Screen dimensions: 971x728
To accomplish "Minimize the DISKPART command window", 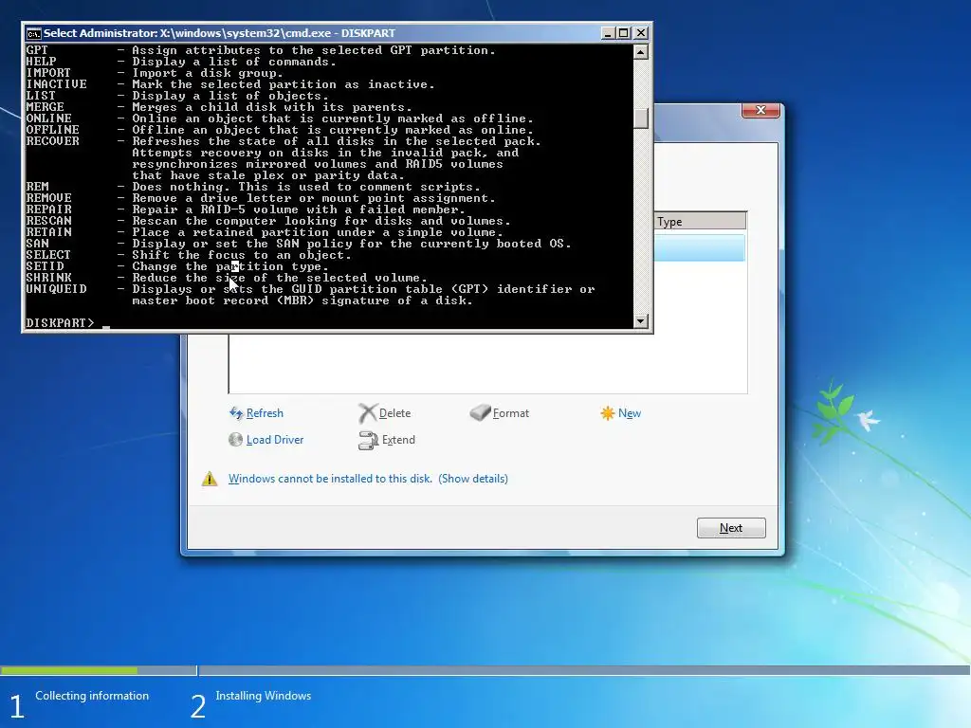I will click(x=608, y=33).
